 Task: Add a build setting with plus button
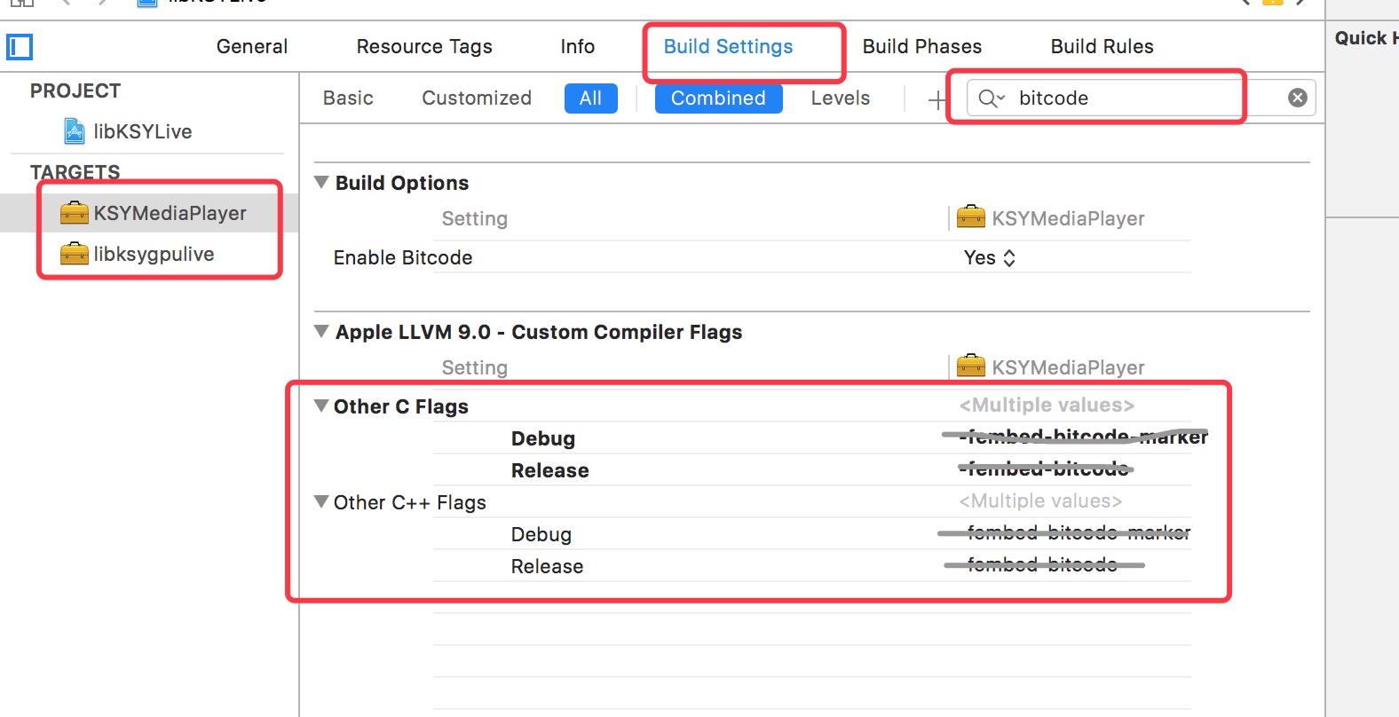coord(937,99)
